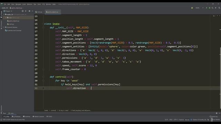
Task: Fold the for loop at line 30
Action: pyautogui.click(x=43, y=81)
